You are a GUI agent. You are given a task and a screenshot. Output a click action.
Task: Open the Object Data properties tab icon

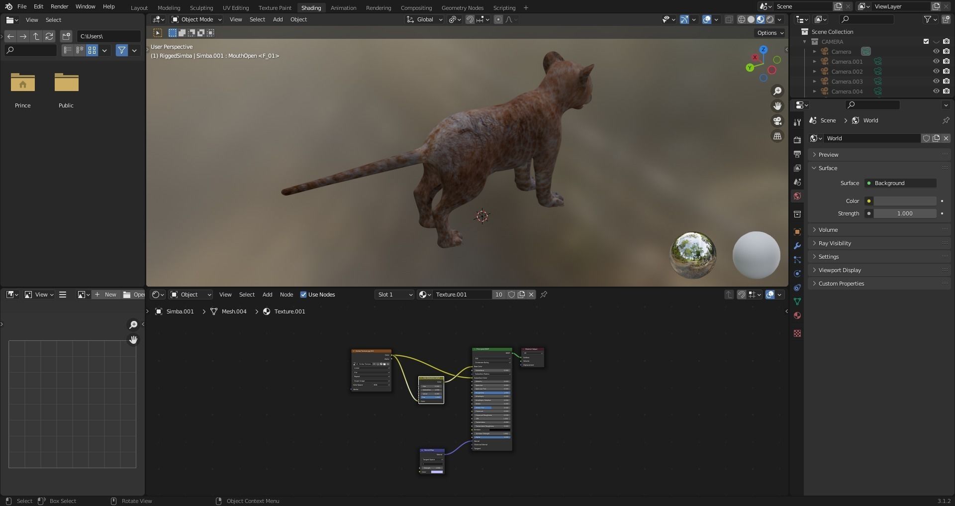click(797, 302)
